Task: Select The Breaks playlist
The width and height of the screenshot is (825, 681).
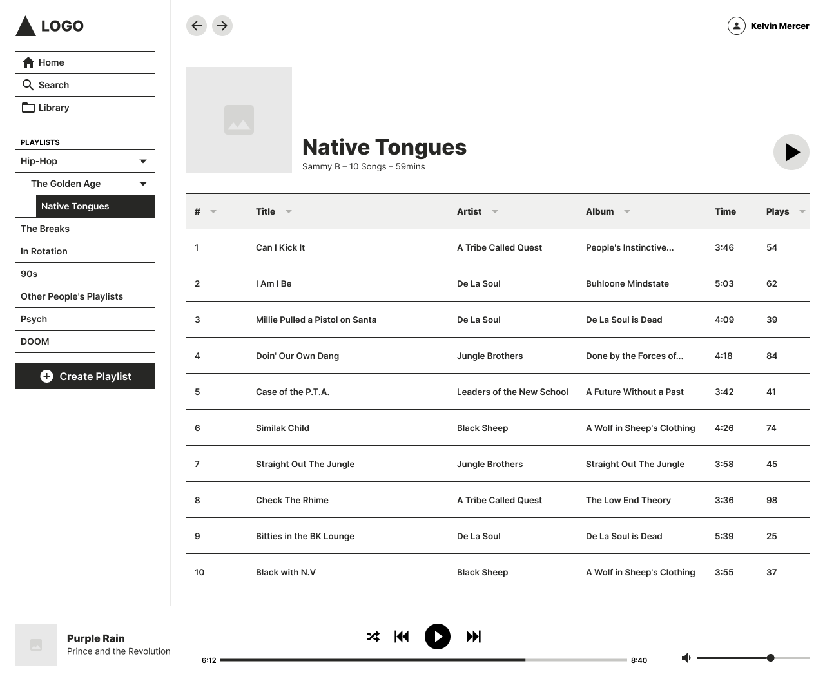Action: [85, 229]
